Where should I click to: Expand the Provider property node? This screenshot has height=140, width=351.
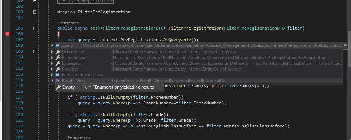click(x=52, y=69)
